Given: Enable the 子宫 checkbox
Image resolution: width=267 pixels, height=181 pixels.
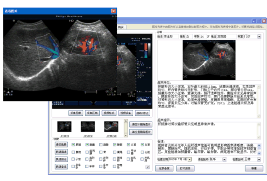Looking at the screenshot, I should (73, 159).
